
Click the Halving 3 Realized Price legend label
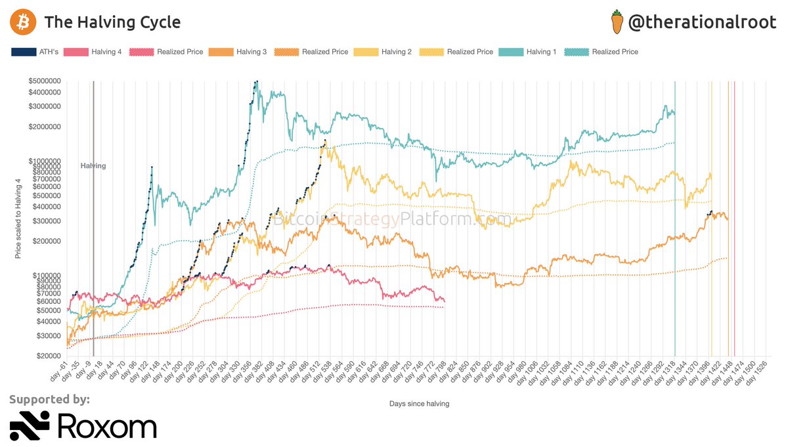click(x=325, y=52)
